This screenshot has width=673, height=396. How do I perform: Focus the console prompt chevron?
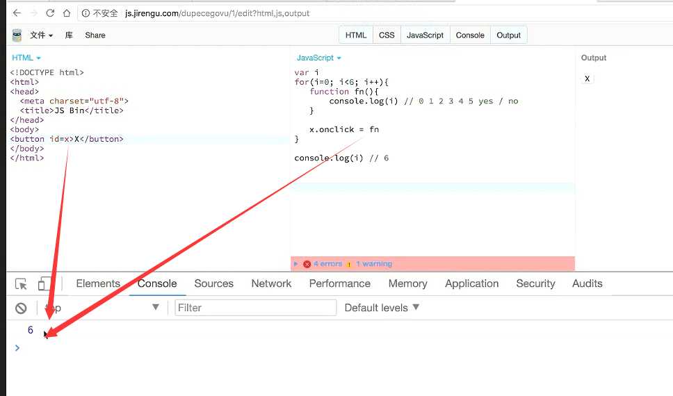pos(17,348)
